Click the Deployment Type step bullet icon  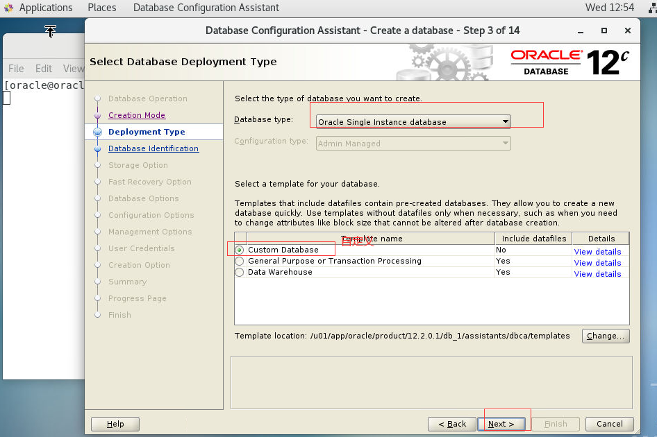pos(98,132)
